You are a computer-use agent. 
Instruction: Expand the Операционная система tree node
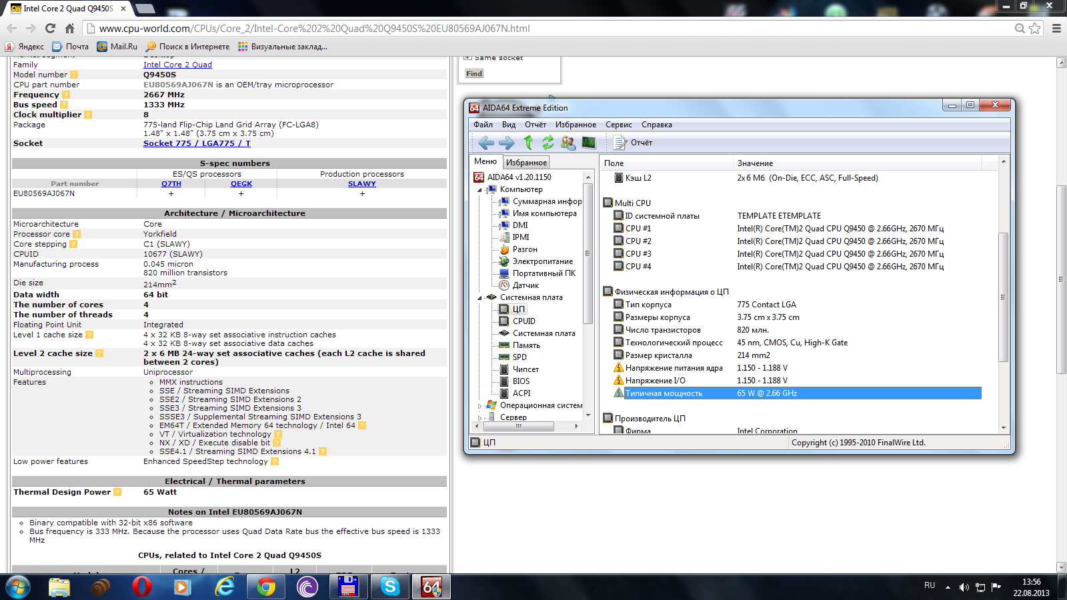[479, 405]
